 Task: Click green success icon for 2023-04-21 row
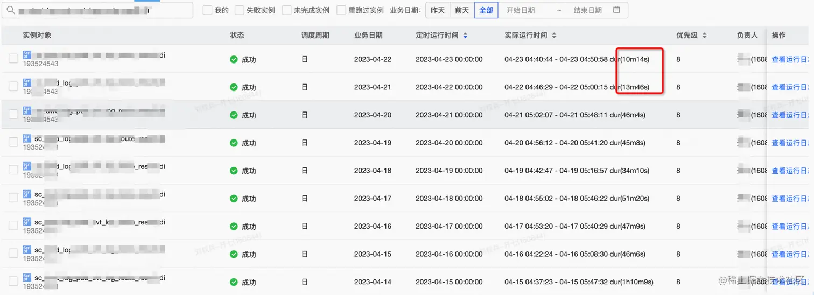tap(234, 87)
